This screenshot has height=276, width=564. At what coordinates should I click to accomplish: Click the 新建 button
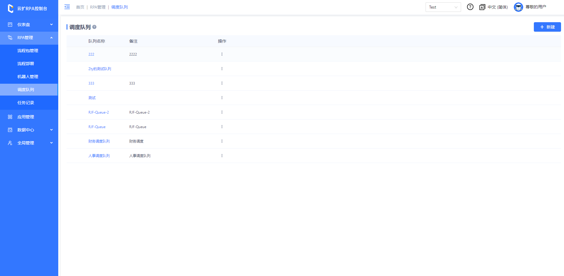coord(547,27)
